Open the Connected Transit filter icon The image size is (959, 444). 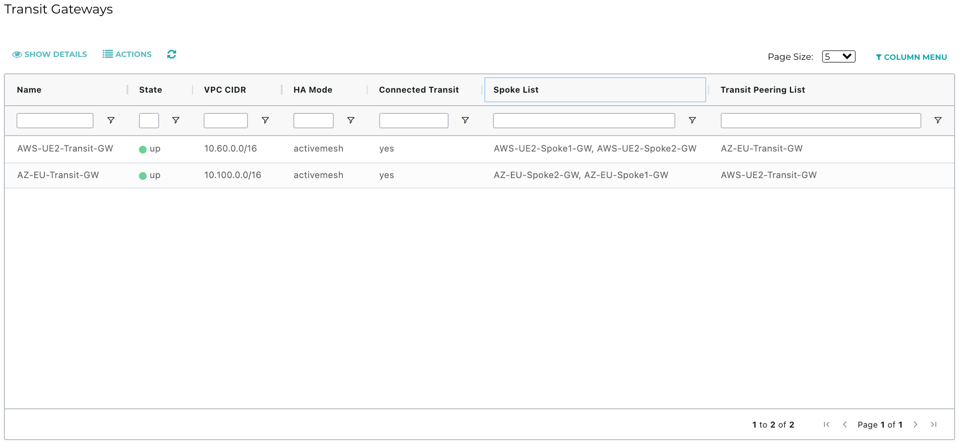coord(466,120)
